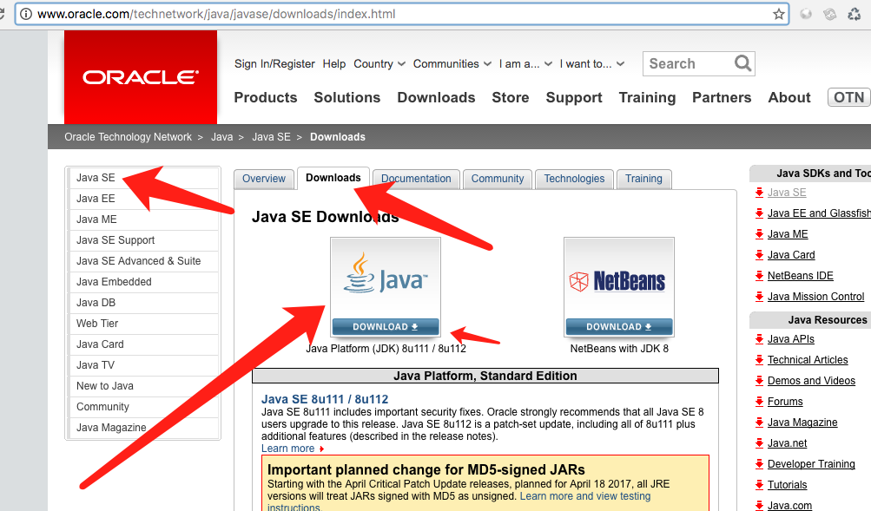
Task: Switch to the Community tab
Action: 498,179
